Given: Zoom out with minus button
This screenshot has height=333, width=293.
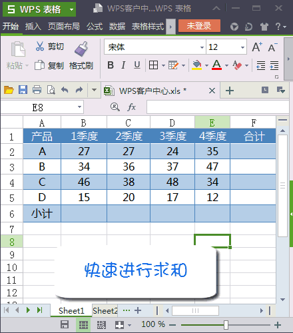Looking at the screenshot, I should click(x=172, y=325).
